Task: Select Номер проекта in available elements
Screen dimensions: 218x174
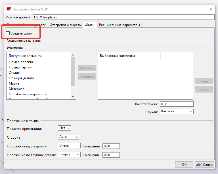Action: point(21,62)
